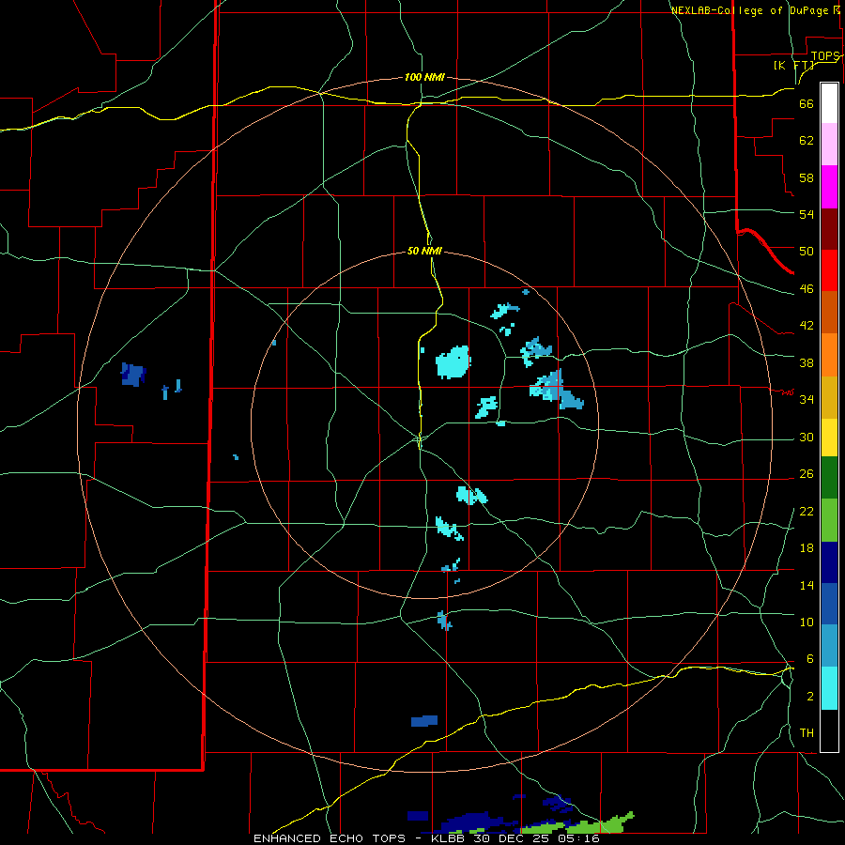Click the 58 legend value

[x=807, y=177]
